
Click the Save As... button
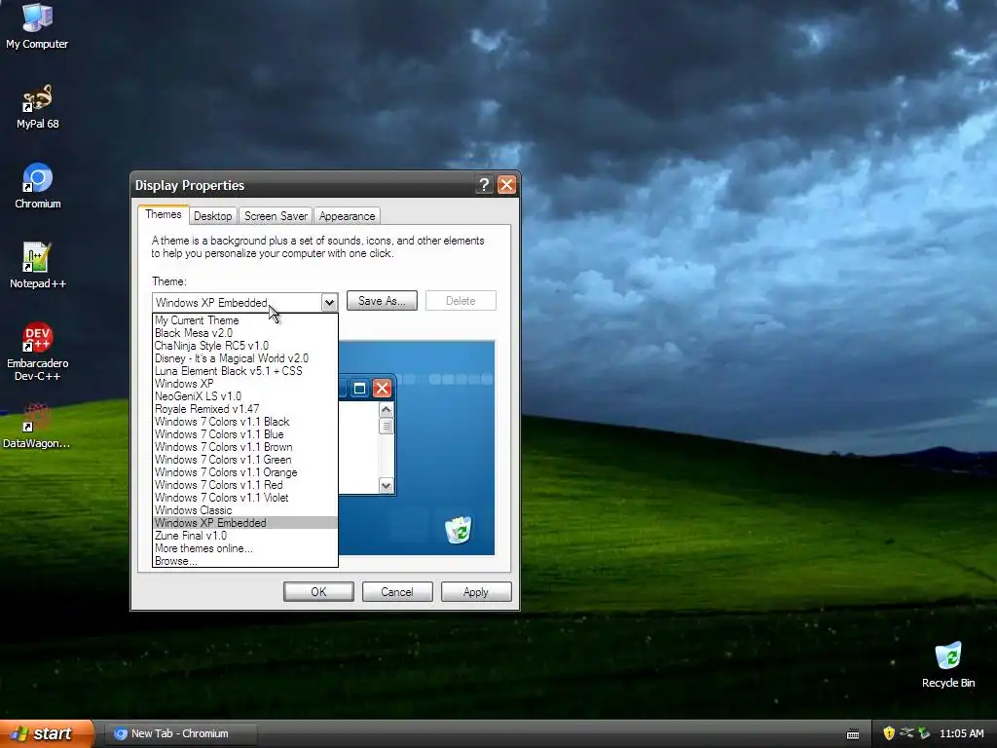click(382, 301)
